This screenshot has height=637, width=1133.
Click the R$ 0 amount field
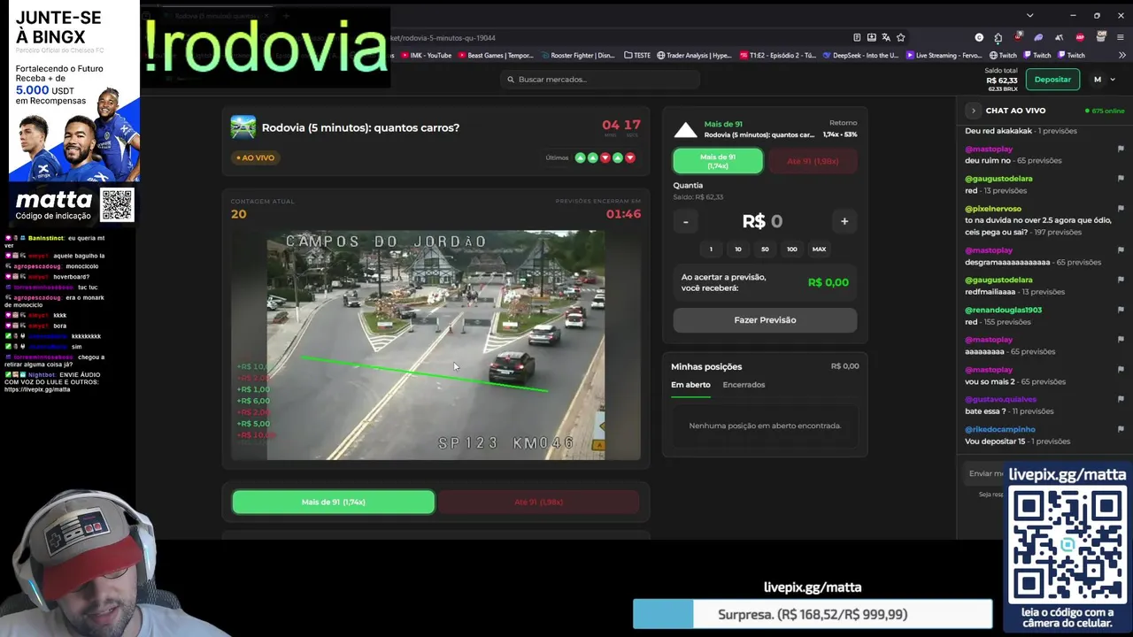pos(765,221)
